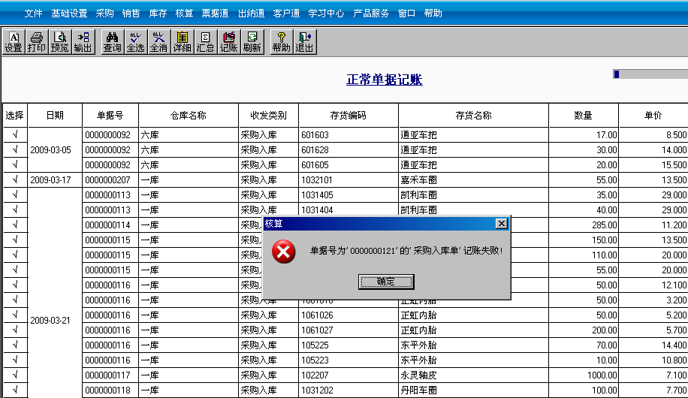Click the 全选 select-all icon
The height and width of the screenshot is (398, 688).
(136, 42)
